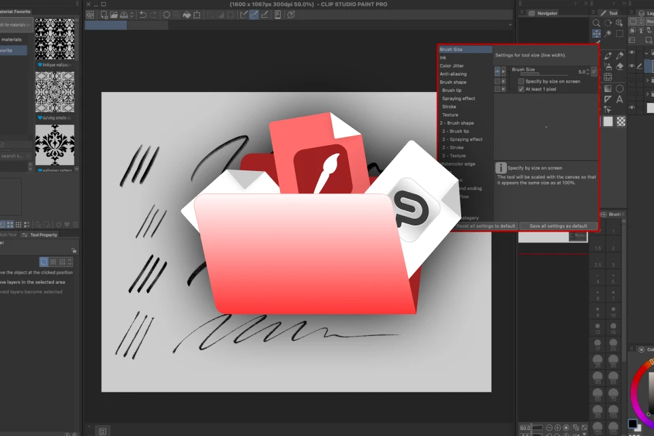Click trash delete icon in Material panel
Image resolution: width=654 pixels, height=436 pixels.
[76, 224]
